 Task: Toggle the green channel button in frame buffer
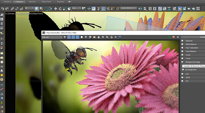tap(73, 37)
